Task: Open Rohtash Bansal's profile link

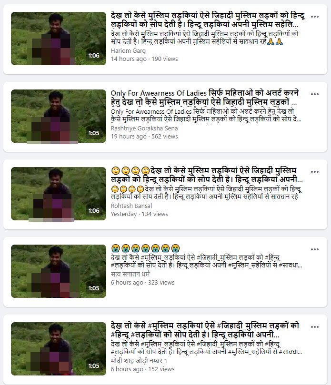Action: click(x=131, y=206)
